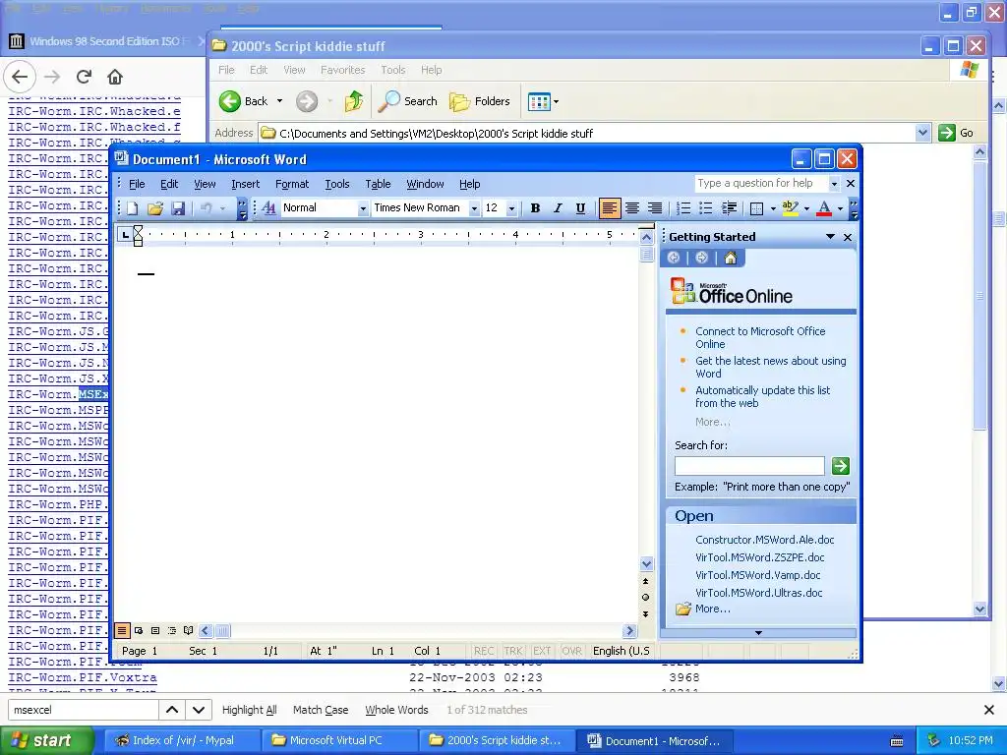1007x755 pixels.
Task: Open the Window menu in Word
Action: pyautogui.click(x=425, y=184)
